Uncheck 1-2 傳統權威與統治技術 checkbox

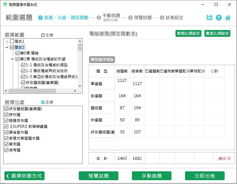(23, 71)
